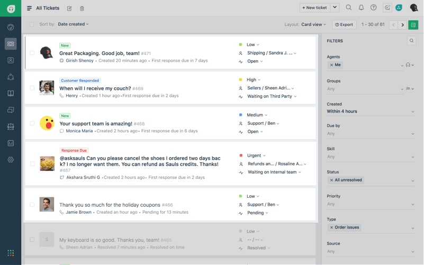Open the Tickets icon in left sidebar

[11, 44]
